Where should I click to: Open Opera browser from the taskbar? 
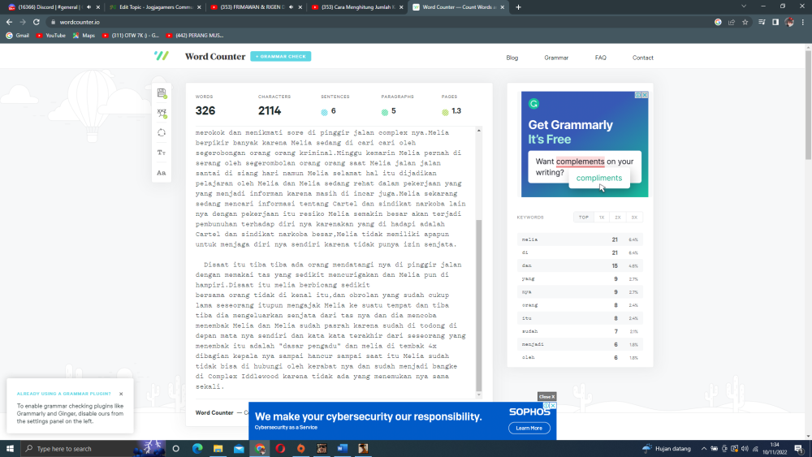tap(280, 449)
